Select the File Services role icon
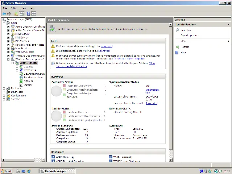 click(x=13, y=41)
